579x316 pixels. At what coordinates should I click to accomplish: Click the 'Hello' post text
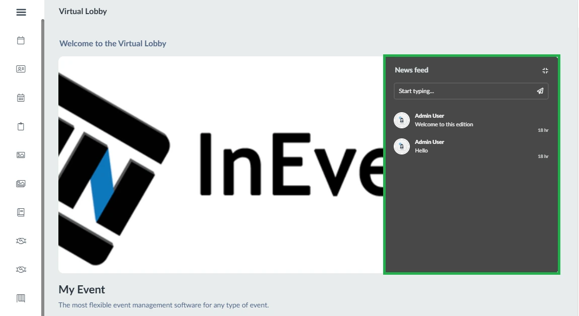point(421,150)
